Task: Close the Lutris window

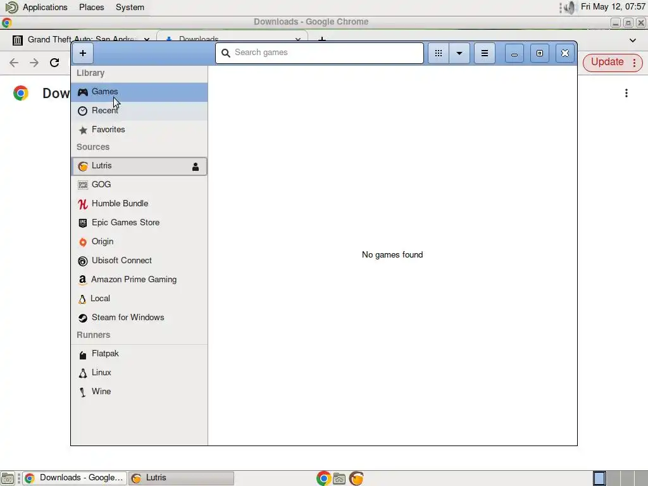Action: click(565, 53)
